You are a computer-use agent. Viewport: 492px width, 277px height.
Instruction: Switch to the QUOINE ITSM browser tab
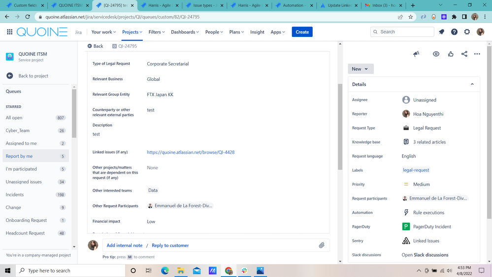click(70, 5)
